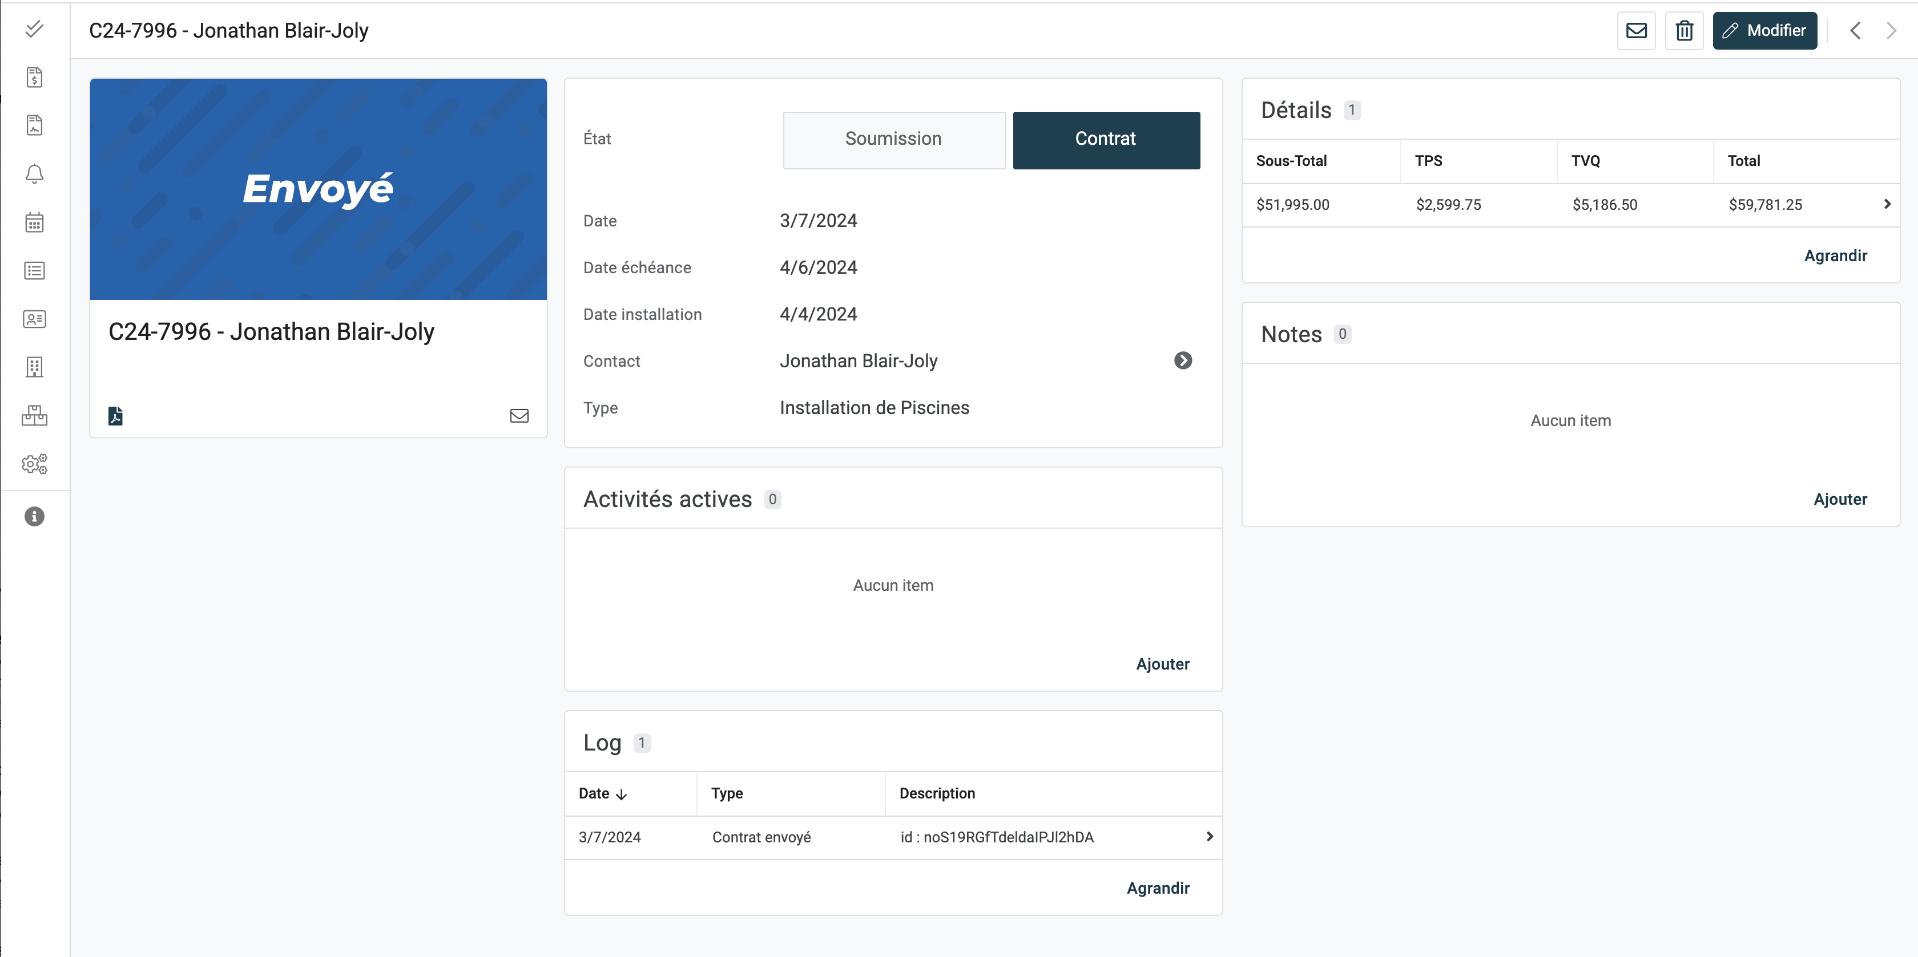The image size is (1918, 957).
Task: Switch état to Soumission
Action: point(893,139)
